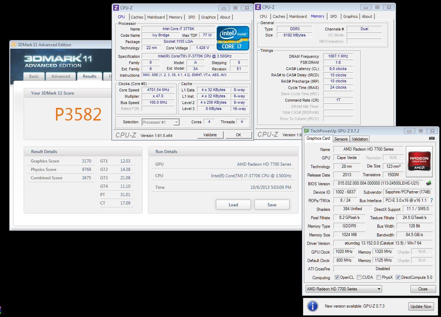This screenshot has height=317, width=441.
Task: Click the Validate button in CPU-Z
Action: click(210, 135)
